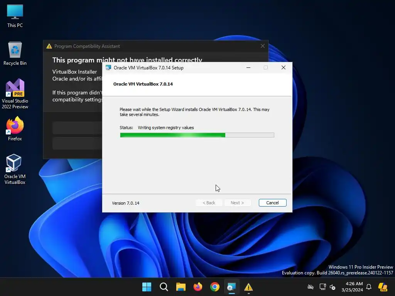This screenshot has width=395, height=296.
Task: Open the notifications bell
Action: 369,287
